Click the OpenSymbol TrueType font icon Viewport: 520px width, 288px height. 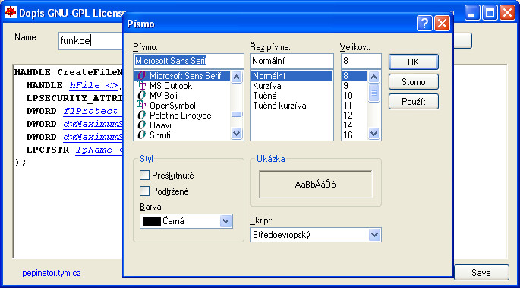click(x=142, y=106)
